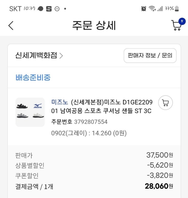Tap the do-not-disturb status icon
188x198 pixels.
pos(57,9)
